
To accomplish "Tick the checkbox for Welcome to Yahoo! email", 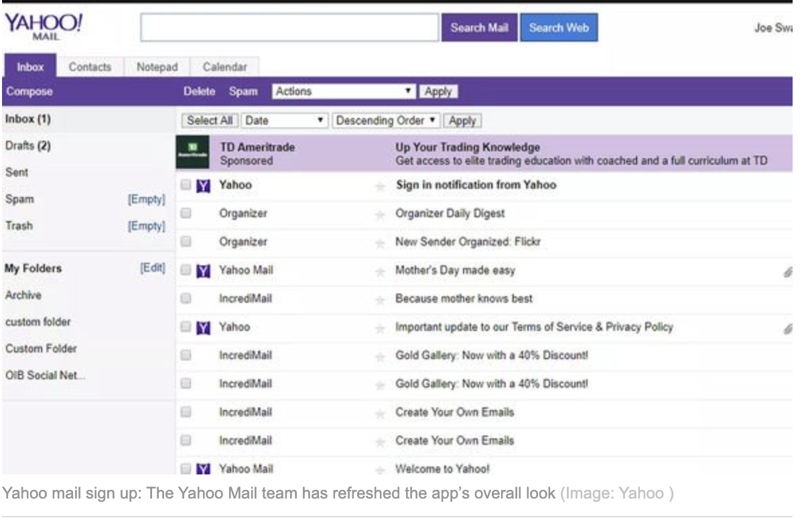I will pyautogui.click(x=186, y=469).
